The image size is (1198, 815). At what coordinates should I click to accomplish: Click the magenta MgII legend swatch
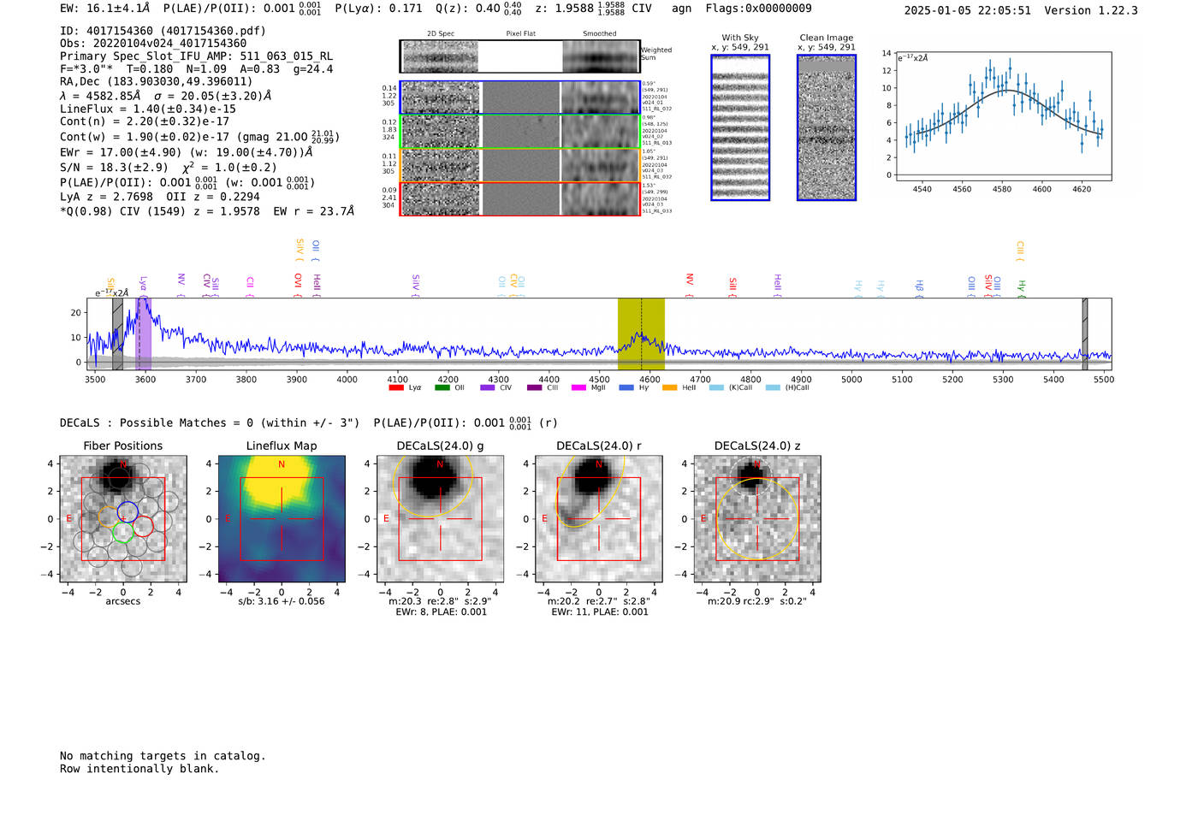pos(579,387)
